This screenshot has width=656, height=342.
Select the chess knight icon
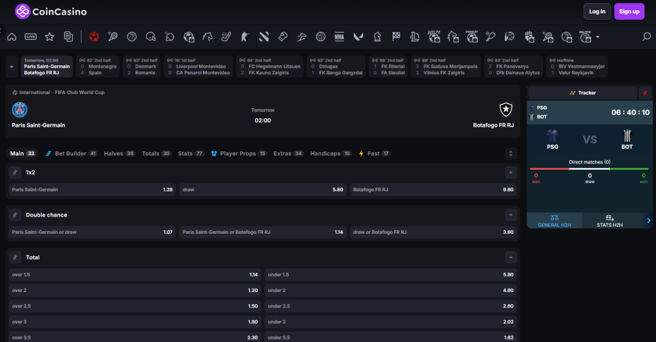coord(377,37)
